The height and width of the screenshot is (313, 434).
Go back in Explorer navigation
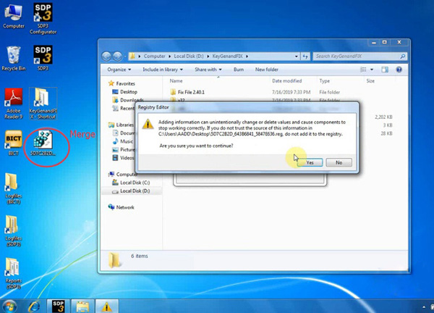(106, 57)
